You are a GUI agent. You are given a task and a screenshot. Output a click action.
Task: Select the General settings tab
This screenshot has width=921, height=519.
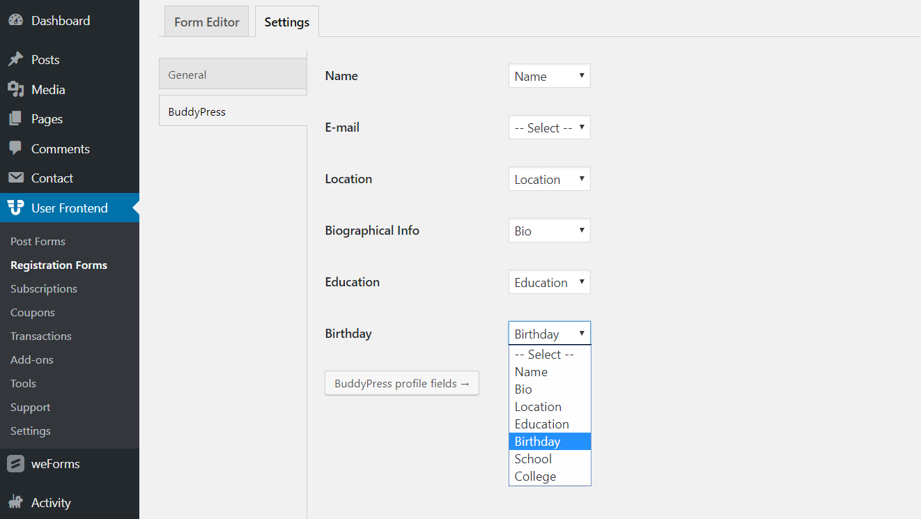233,75
